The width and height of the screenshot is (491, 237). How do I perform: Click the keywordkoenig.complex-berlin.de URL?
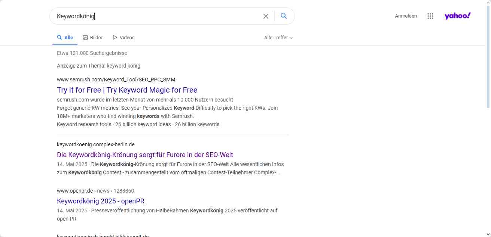(96, 144)
